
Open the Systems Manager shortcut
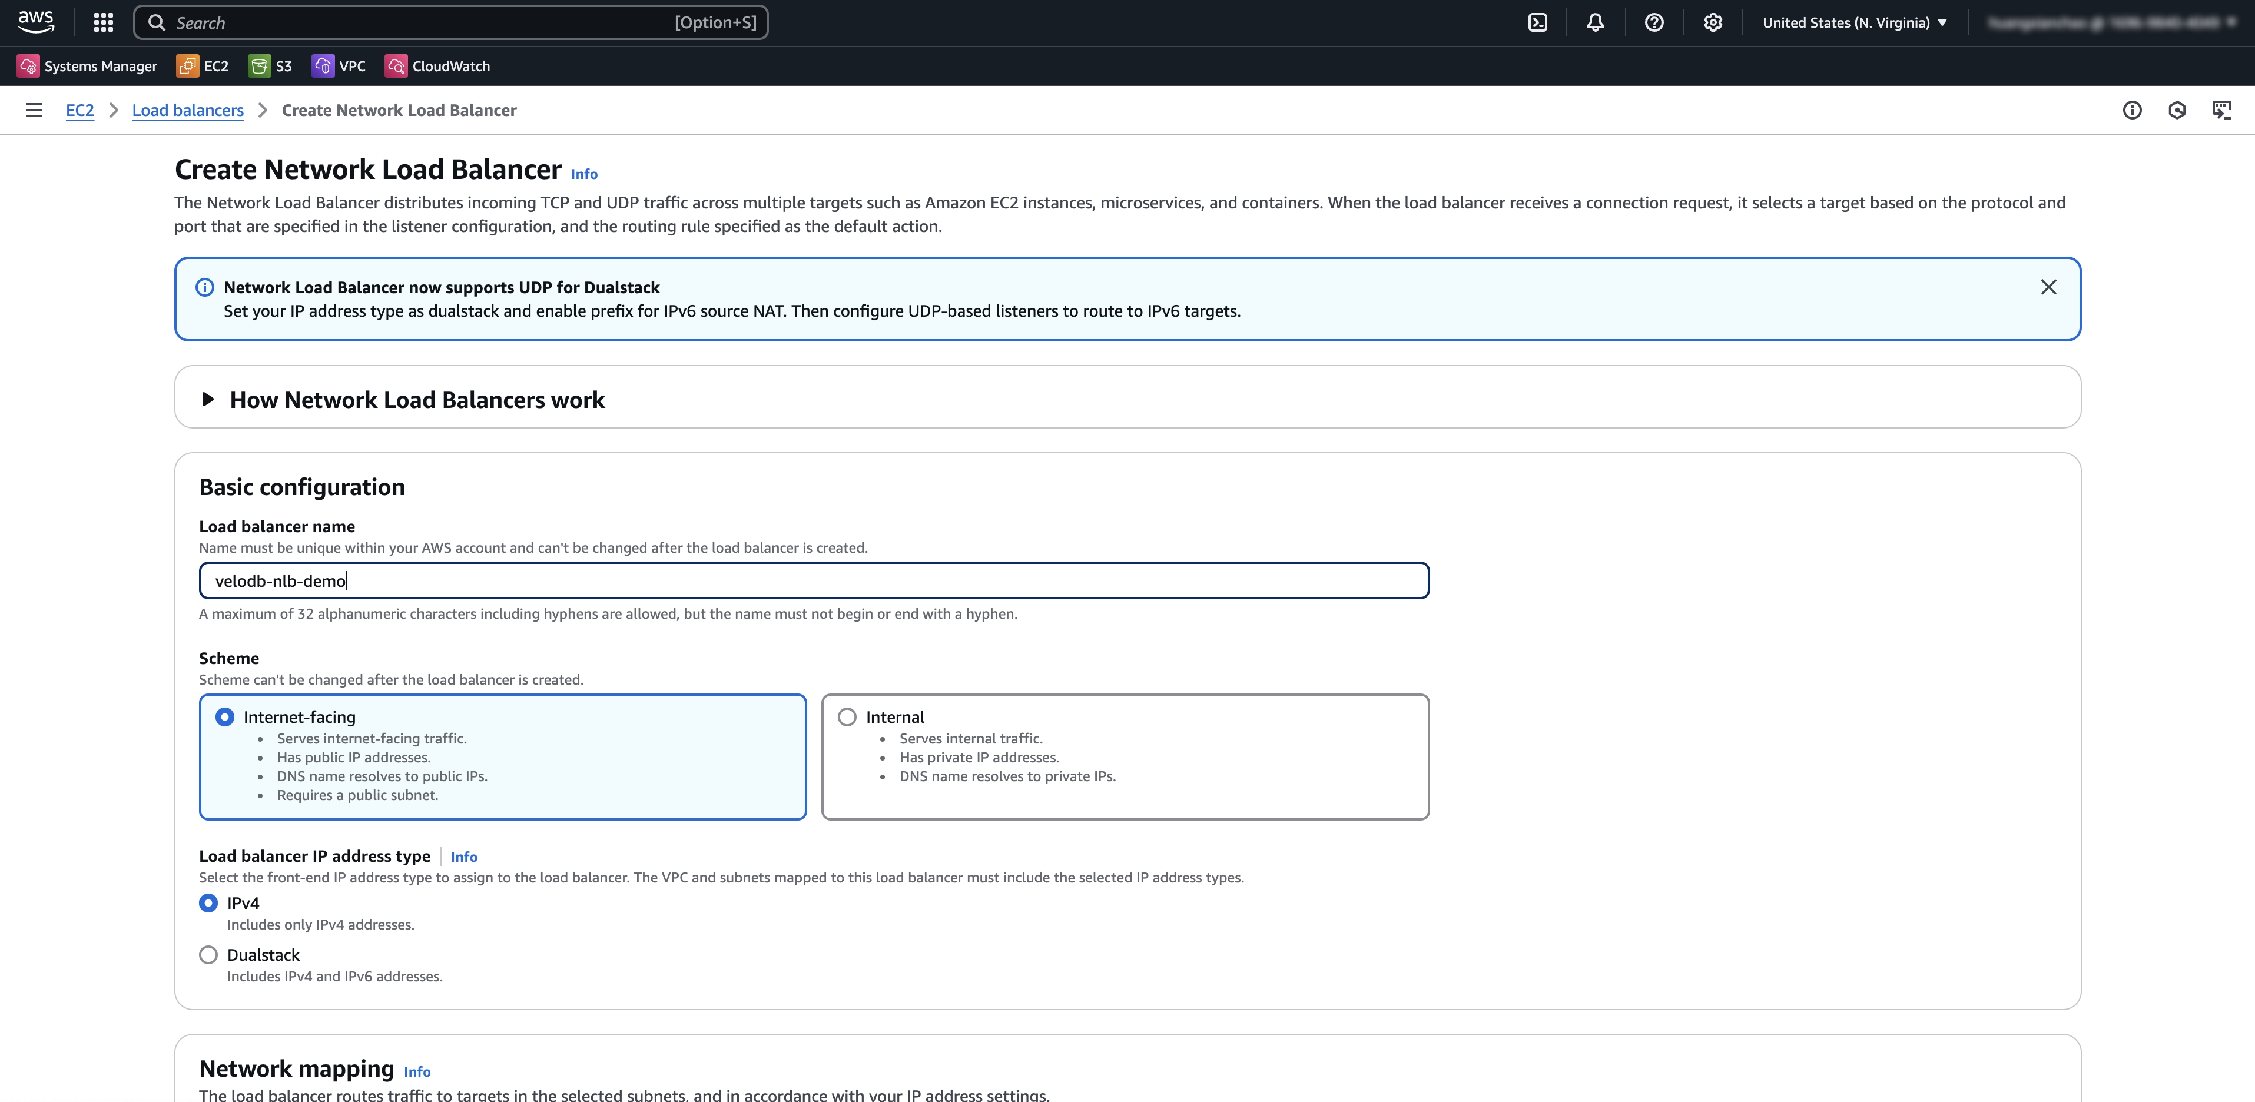88,67
